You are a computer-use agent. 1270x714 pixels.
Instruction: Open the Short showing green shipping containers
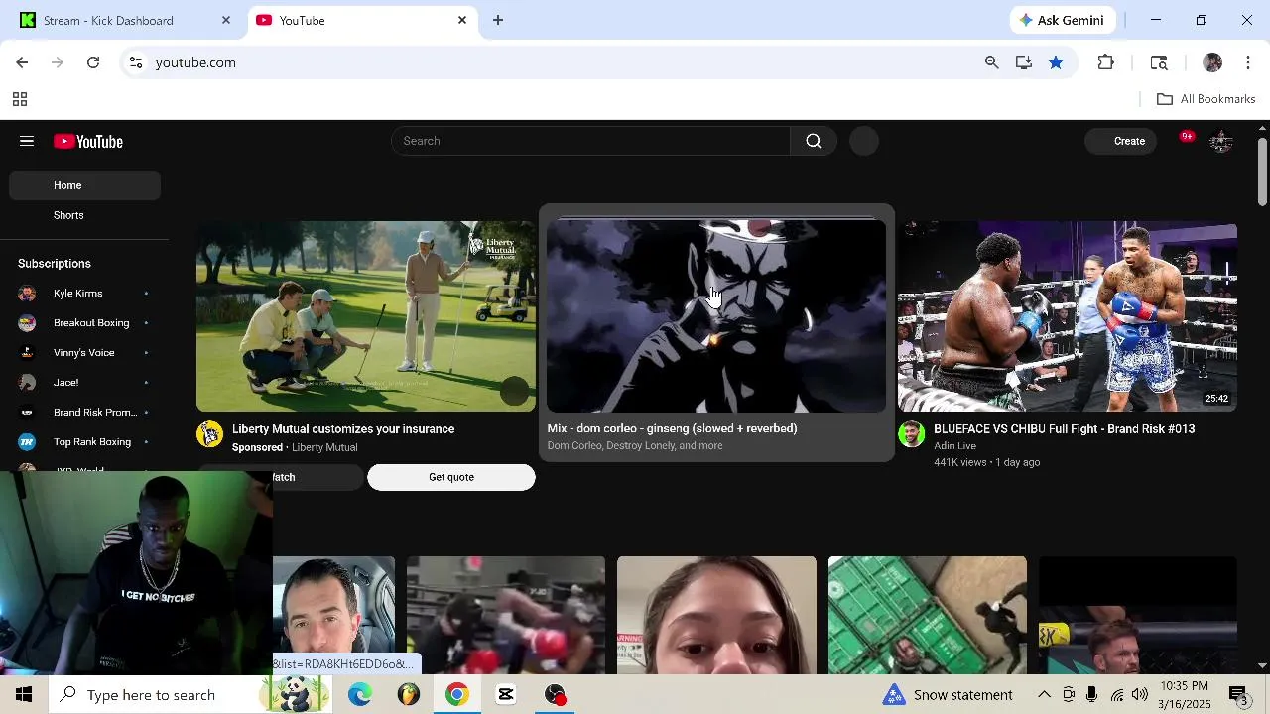click(x=928, y=615)
